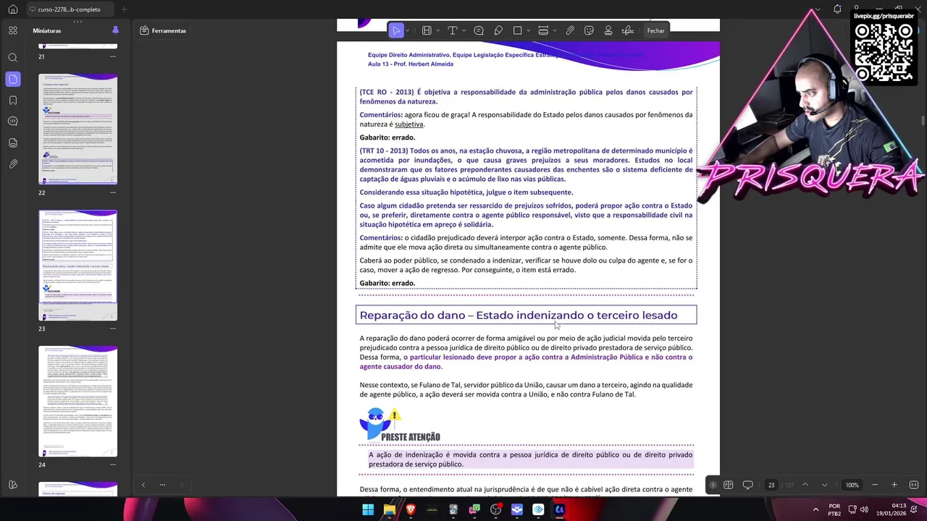
Task: Open the attachments panel in sidebar
Action: [13, 164]
